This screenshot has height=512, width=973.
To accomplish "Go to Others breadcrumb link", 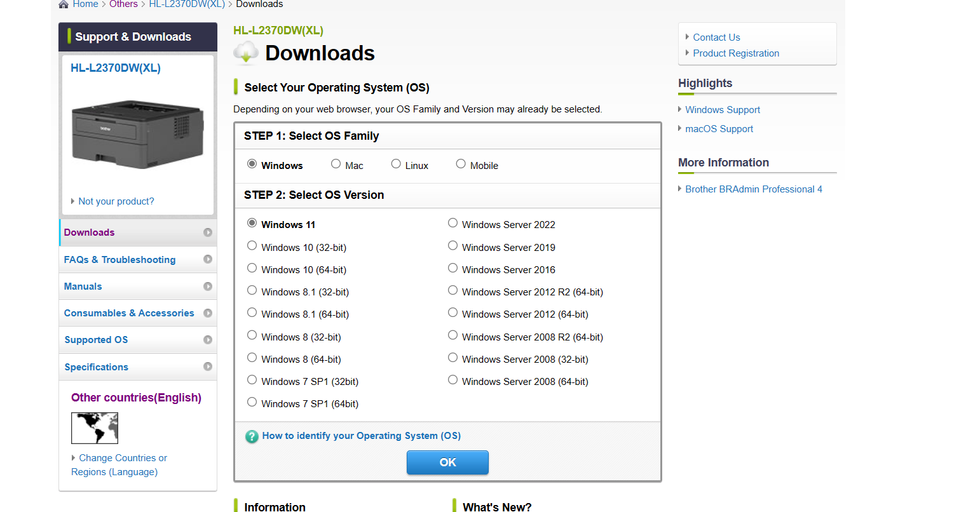I will pos(123,4).
